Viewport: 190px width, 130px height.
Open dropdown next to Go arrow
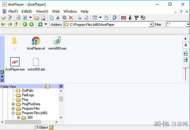coord(46,24)
